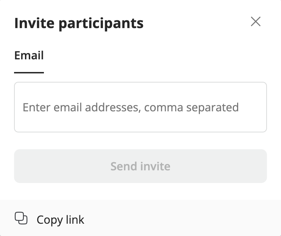Viewport: 281px width, 236px height.
Task: Click the email addresses input field
Action: pos(140,107)
